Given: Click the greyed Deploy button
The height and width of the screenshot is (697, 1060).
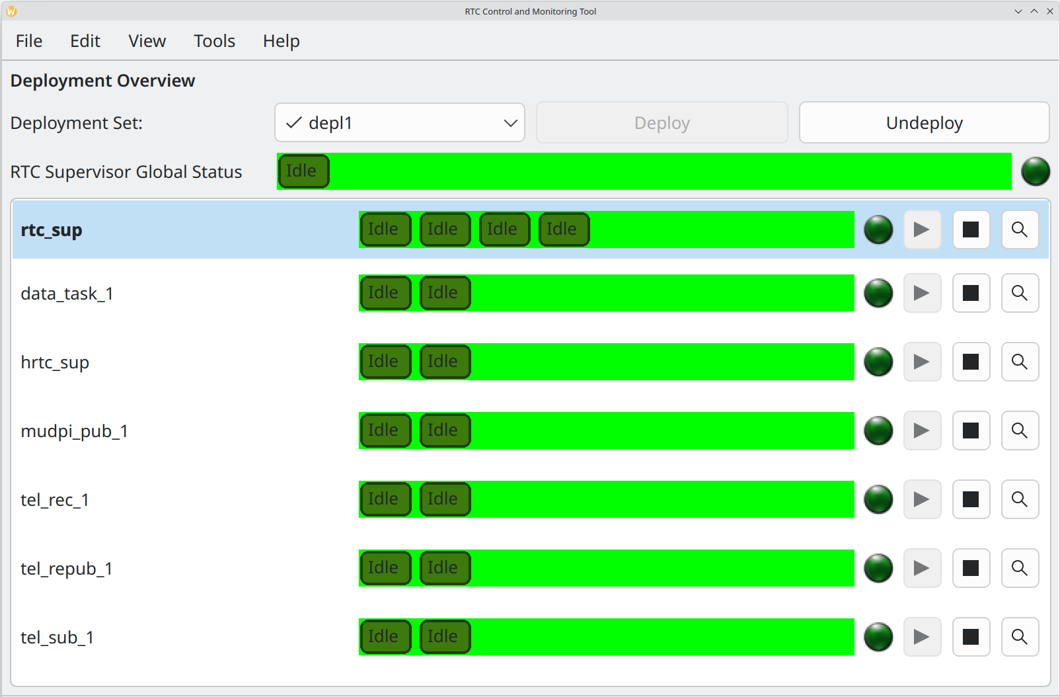Looking at the screenshot, I should point(662,122).
